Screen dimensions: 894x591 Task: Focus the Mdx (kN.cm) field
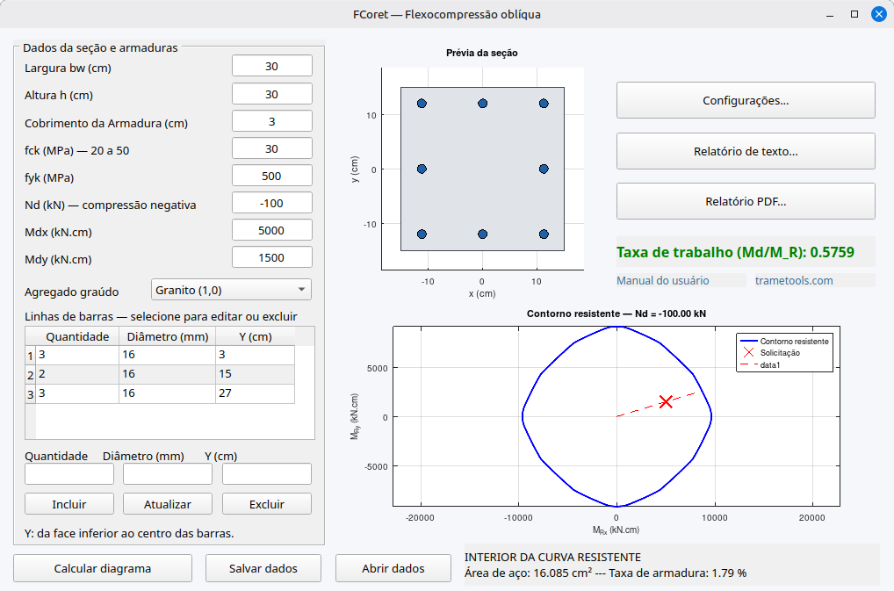click(x=272, y=230)
